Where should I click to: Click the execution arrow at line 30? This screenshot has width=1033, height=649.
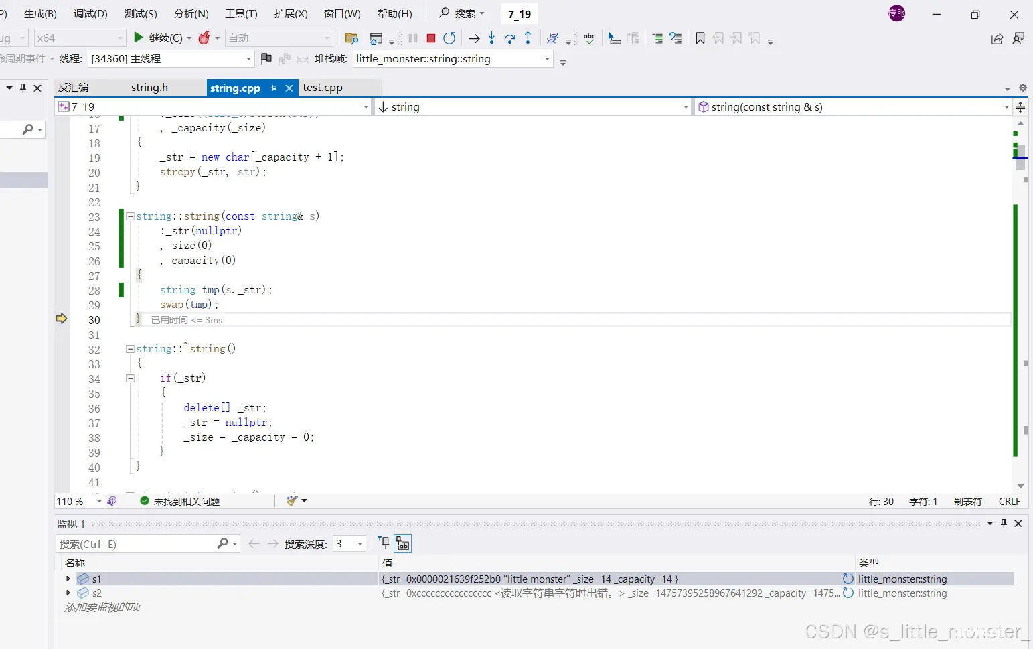tap(62, 319)
